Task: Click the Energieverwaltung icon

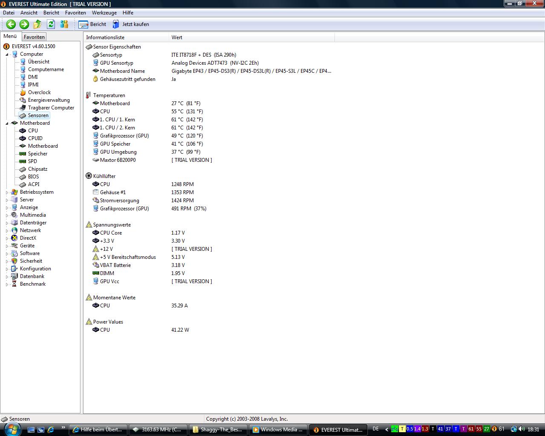Action: [x=23, y=100]
